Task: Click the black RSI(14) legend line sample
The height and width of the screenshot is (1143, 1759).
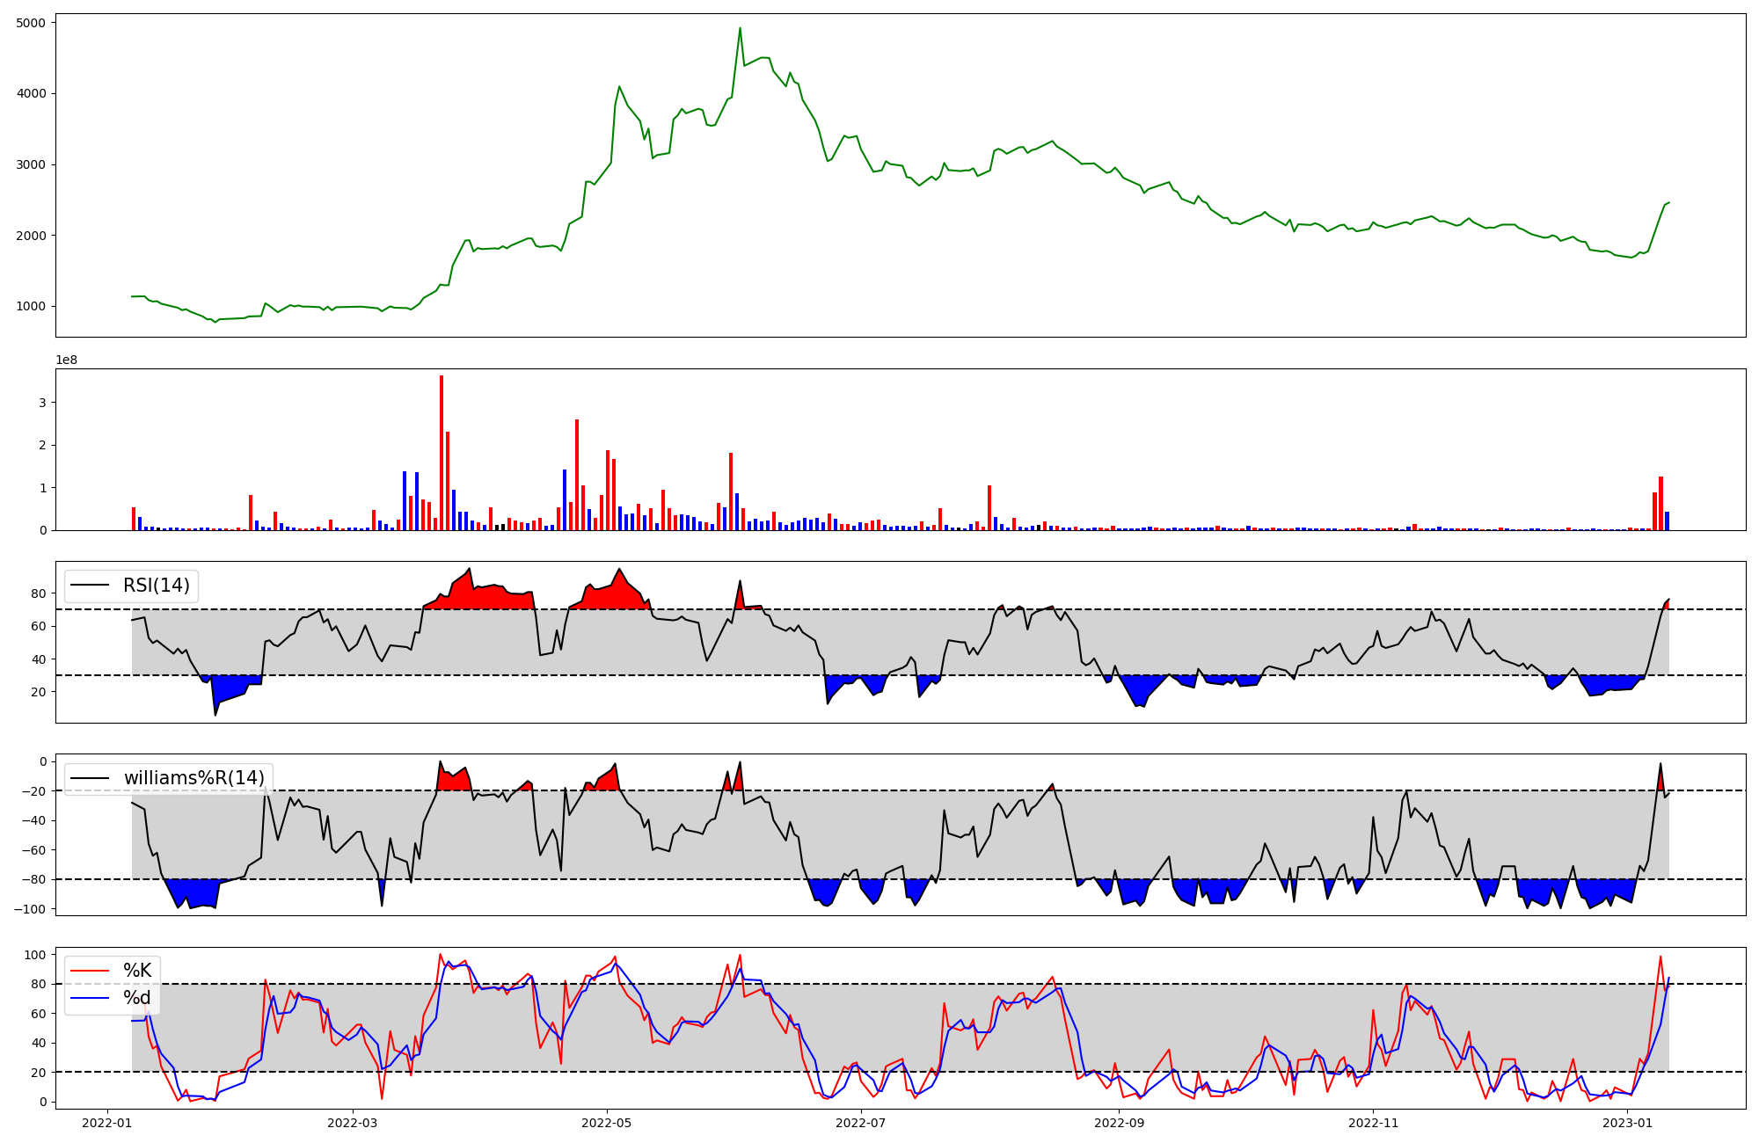Action: [91, 586]
